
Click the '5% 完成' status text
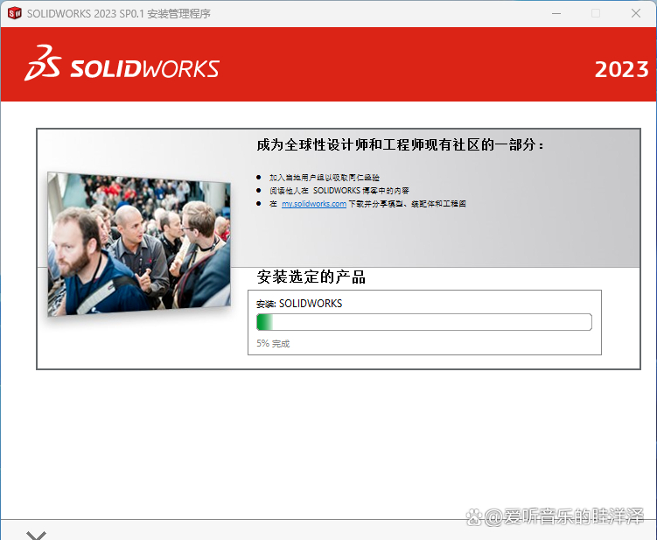coord(273,343)
